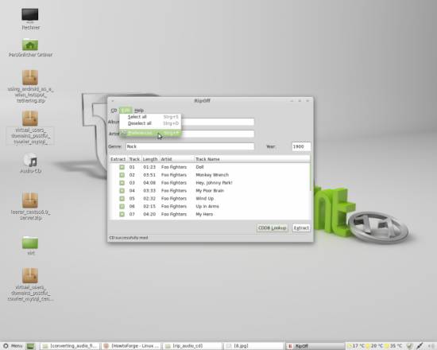This screenshot has height=350, width=437.
Task: Sort by the Extract column header
Action: (x=118, y=159)
